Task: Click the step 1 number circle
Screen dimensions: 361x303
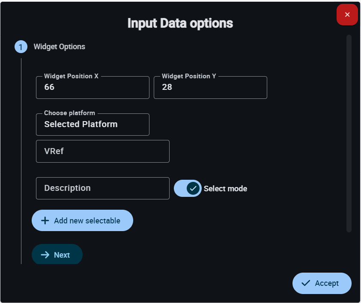Action: click(21, 47)
